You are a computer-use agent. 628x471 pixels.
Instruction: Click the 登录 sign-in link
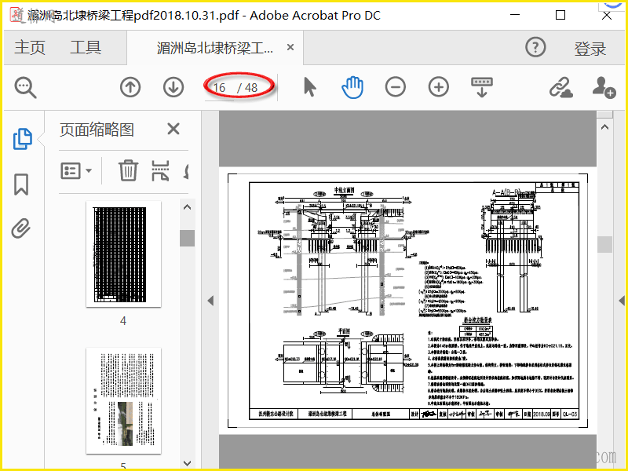pos(590,49)
